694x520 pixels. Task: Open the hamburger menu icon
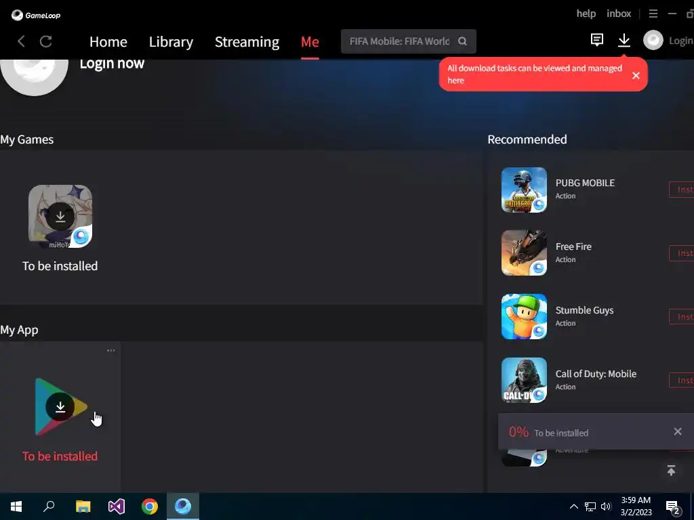(x=653, y=14)
